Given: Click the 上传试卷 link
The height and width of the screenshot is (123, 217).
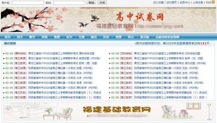Looking at the screenshot, I should click(x=198, y=2).
